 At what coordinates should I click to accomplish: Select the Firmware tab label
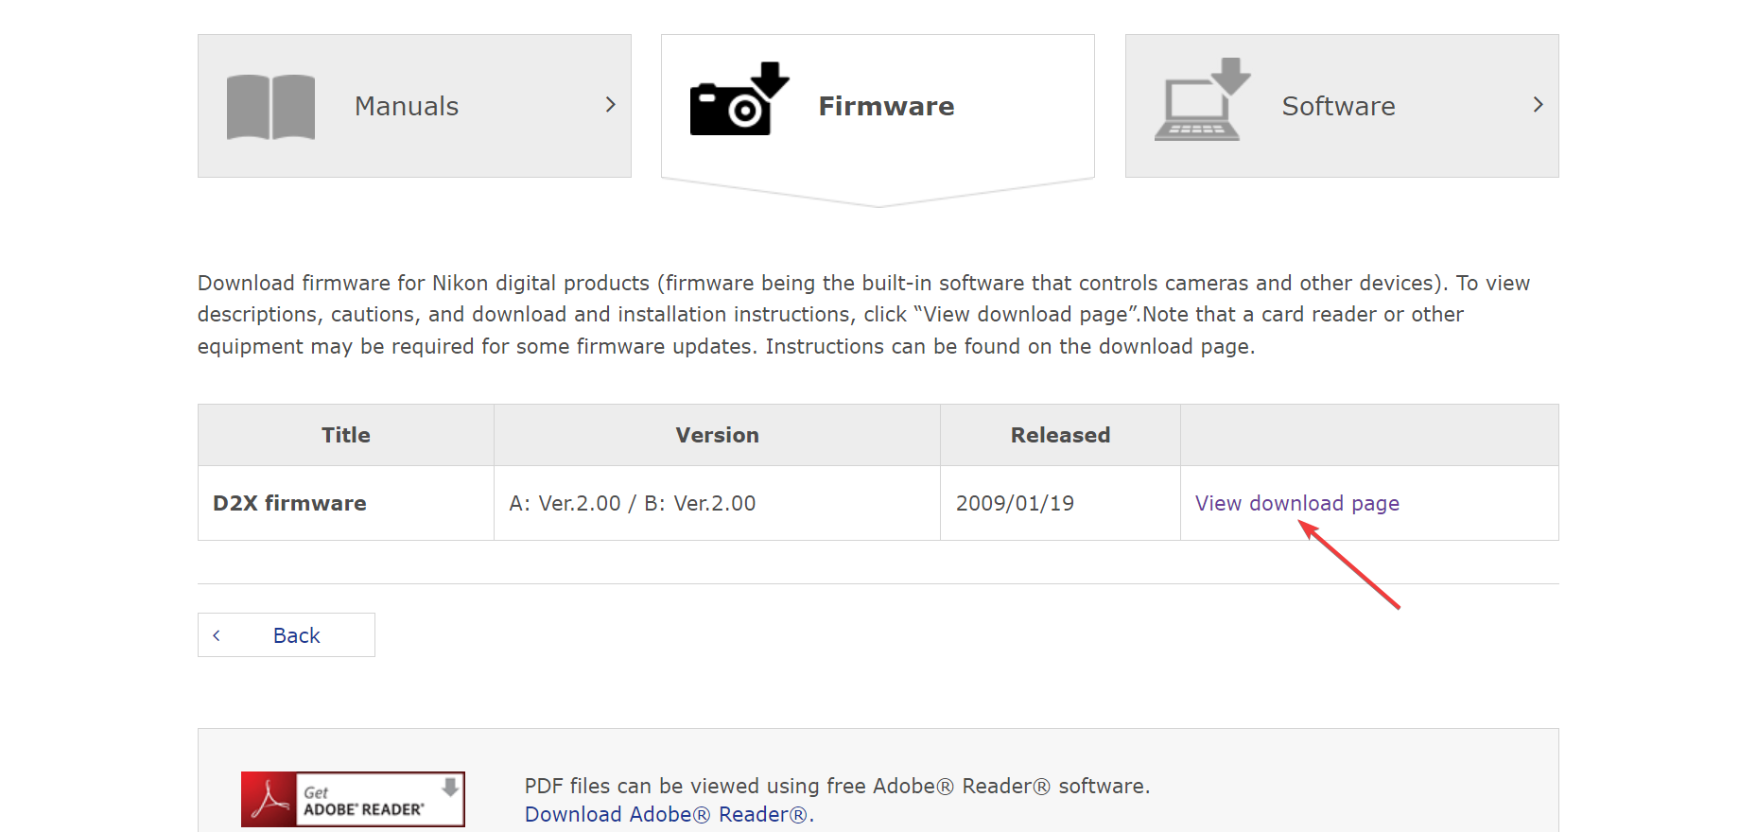(x=886, y=106)
